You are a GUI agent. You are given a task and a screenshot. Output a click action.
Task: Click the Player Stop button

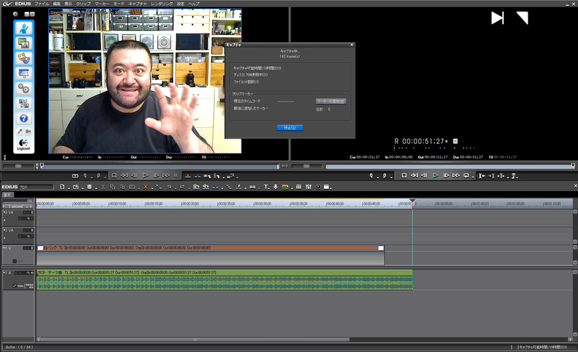pos(114,175)
